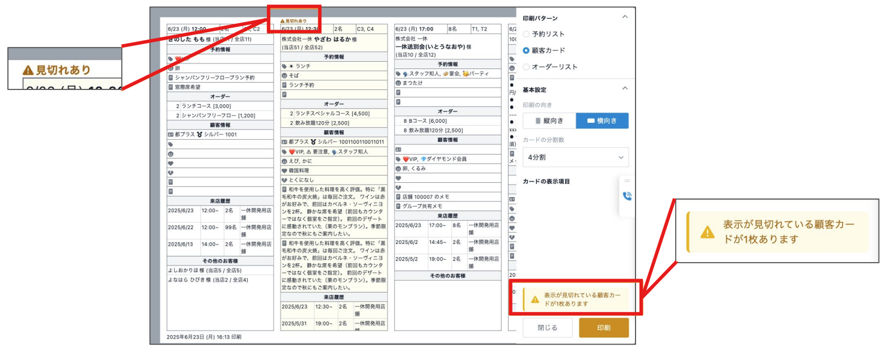The width and height of the screenshot is (881, 347).
Task: Open the カードの分割数 dropdown showing 4分割
Action: pos(575,157)
